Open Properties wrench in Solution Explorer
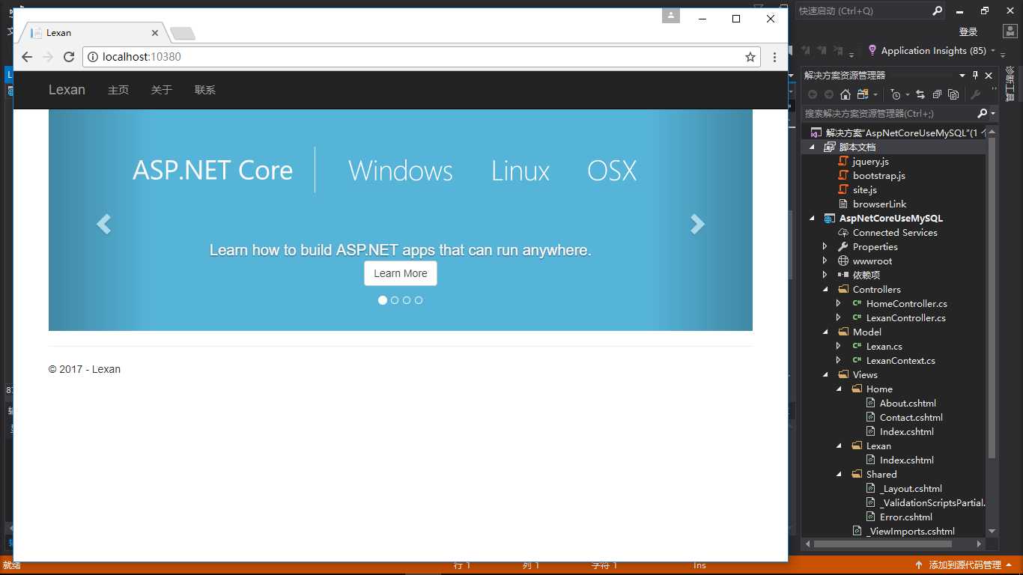 (975, 94)
